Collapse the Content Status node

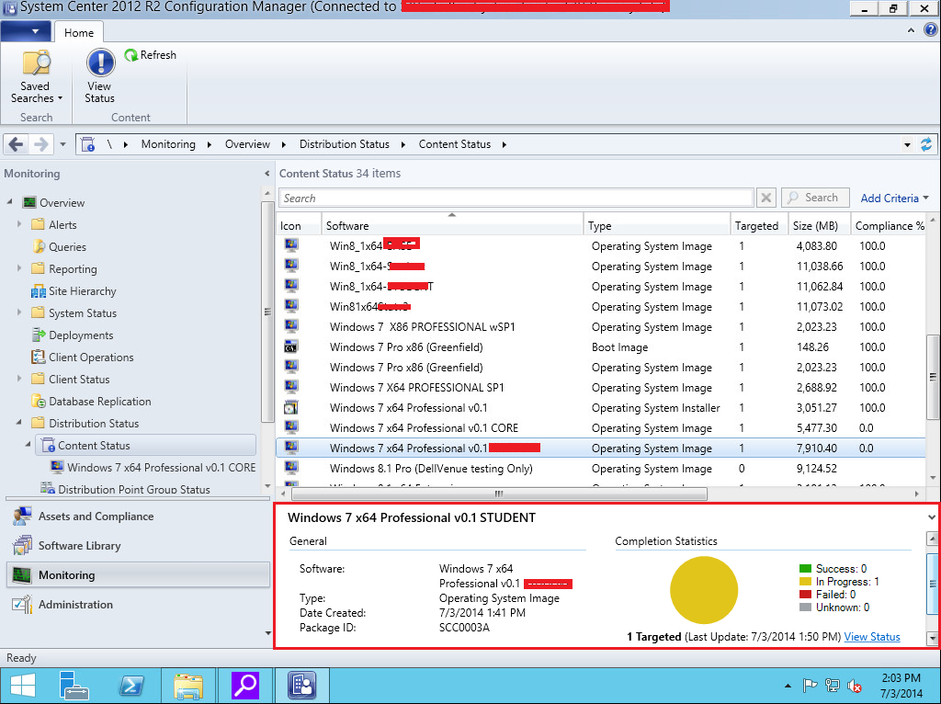tap(28, 445)
